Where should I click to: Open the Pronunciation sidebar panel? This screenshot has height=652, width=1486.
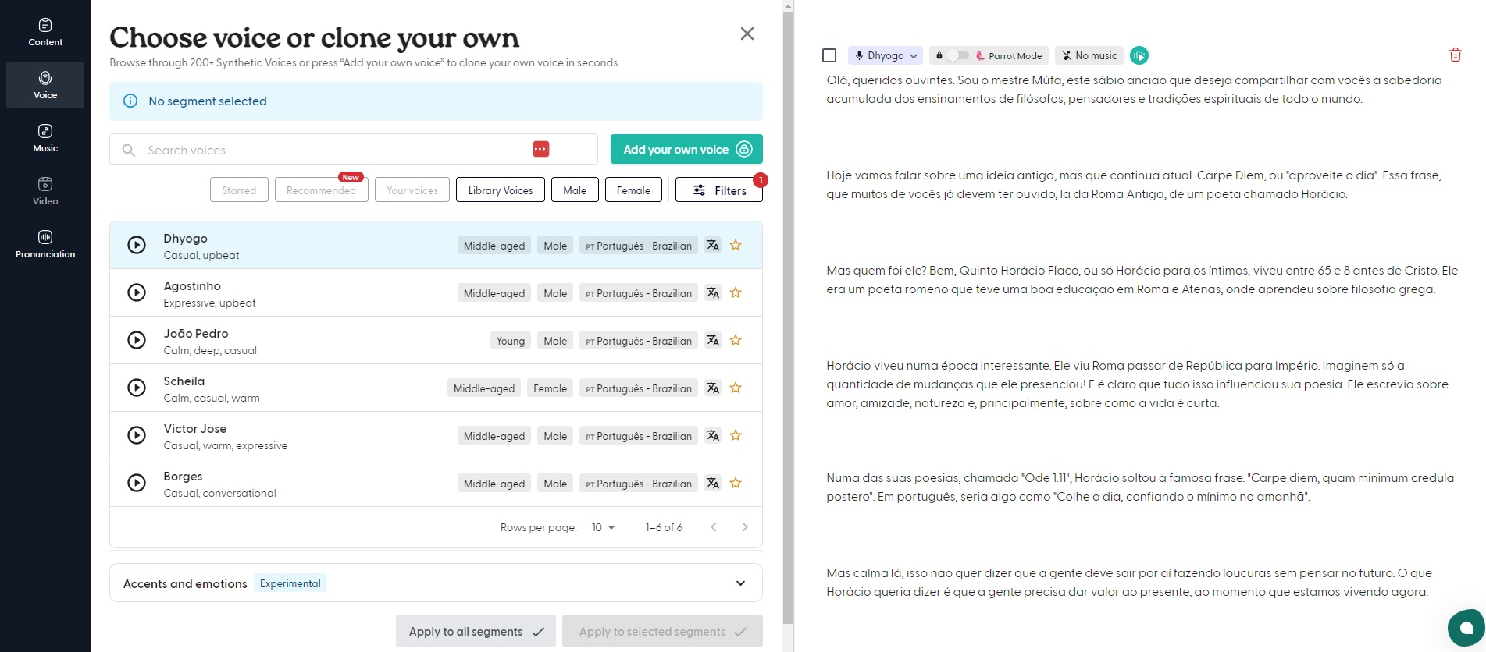tap(45, 244)
